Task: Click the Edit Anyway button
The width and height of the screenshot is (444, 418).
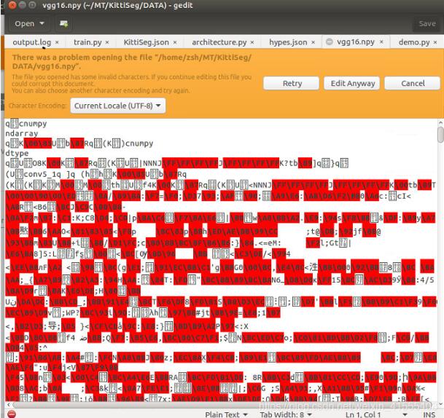Action: pyautogui.click(x=352, y=84)
